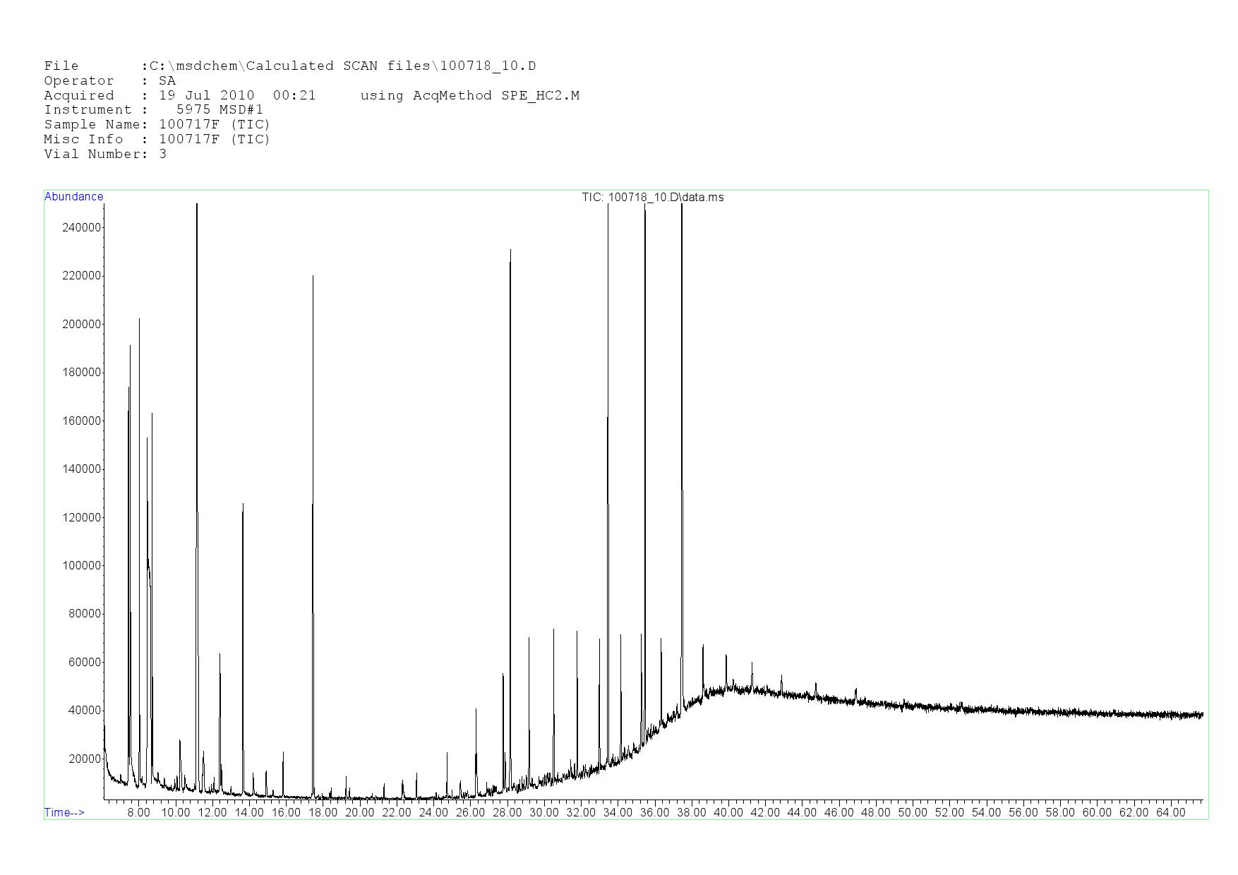
Task: Click the Misc Info 100717F (TIC) line
Action: (x=157, y=139)
